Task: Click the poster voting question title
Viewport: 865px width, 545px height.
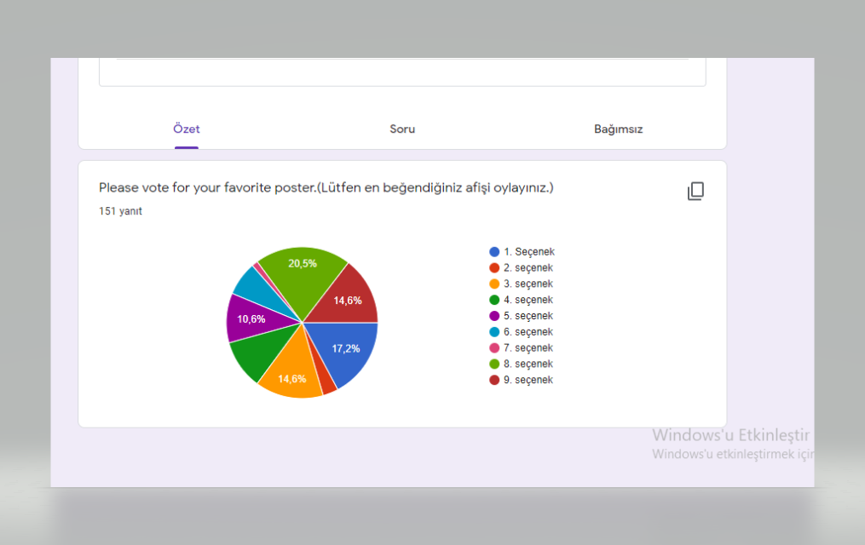Action: (326, 187)
